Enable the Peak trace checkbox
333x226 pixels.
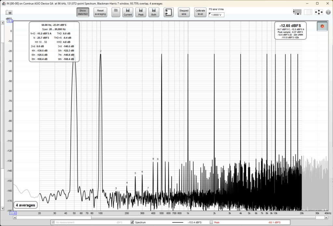click(x=211, y=222)
